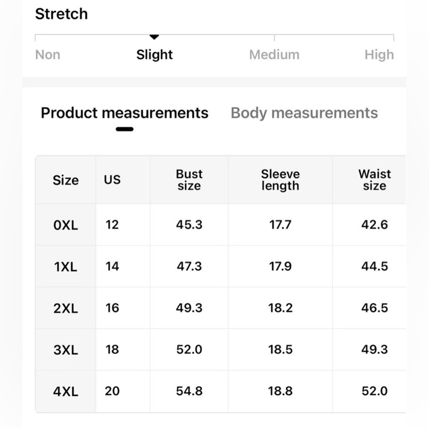Click the Size column header

(x=66, y=180)
